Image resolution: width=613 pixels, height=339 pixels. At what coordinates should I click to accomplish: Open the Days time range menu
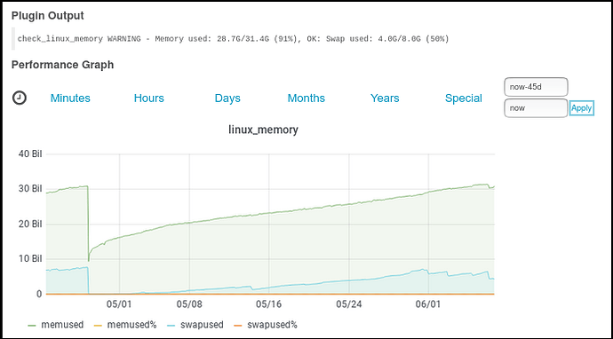coord(227,98)
